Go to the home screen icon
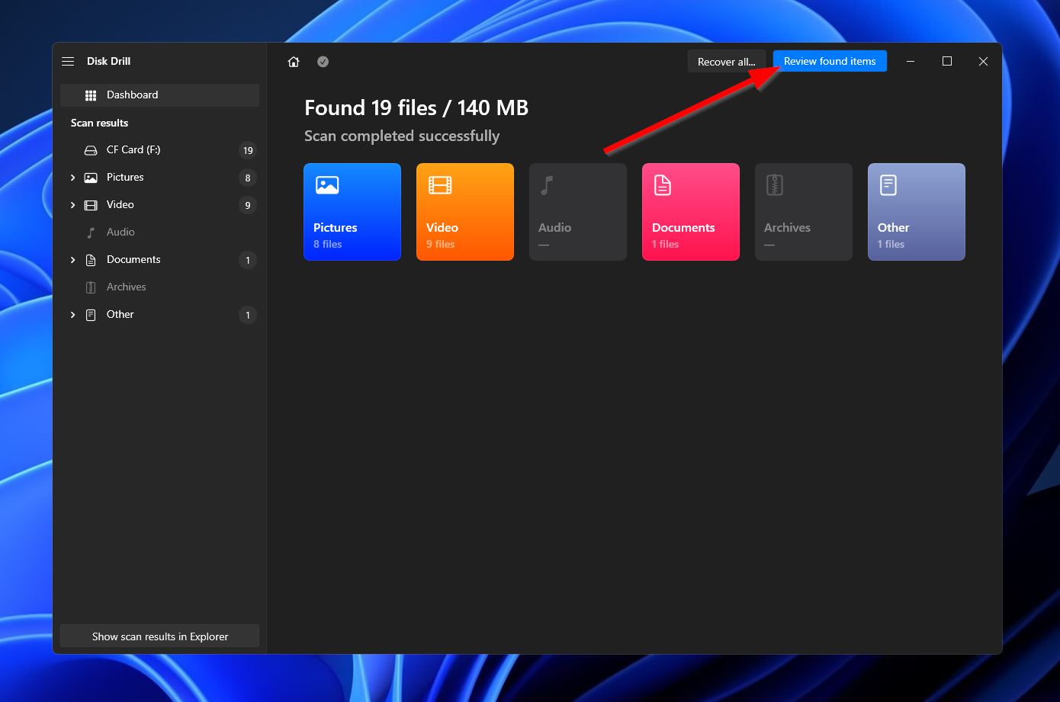Image resolution: width=1060 pixels, height=702 pixels. (294, 62)
